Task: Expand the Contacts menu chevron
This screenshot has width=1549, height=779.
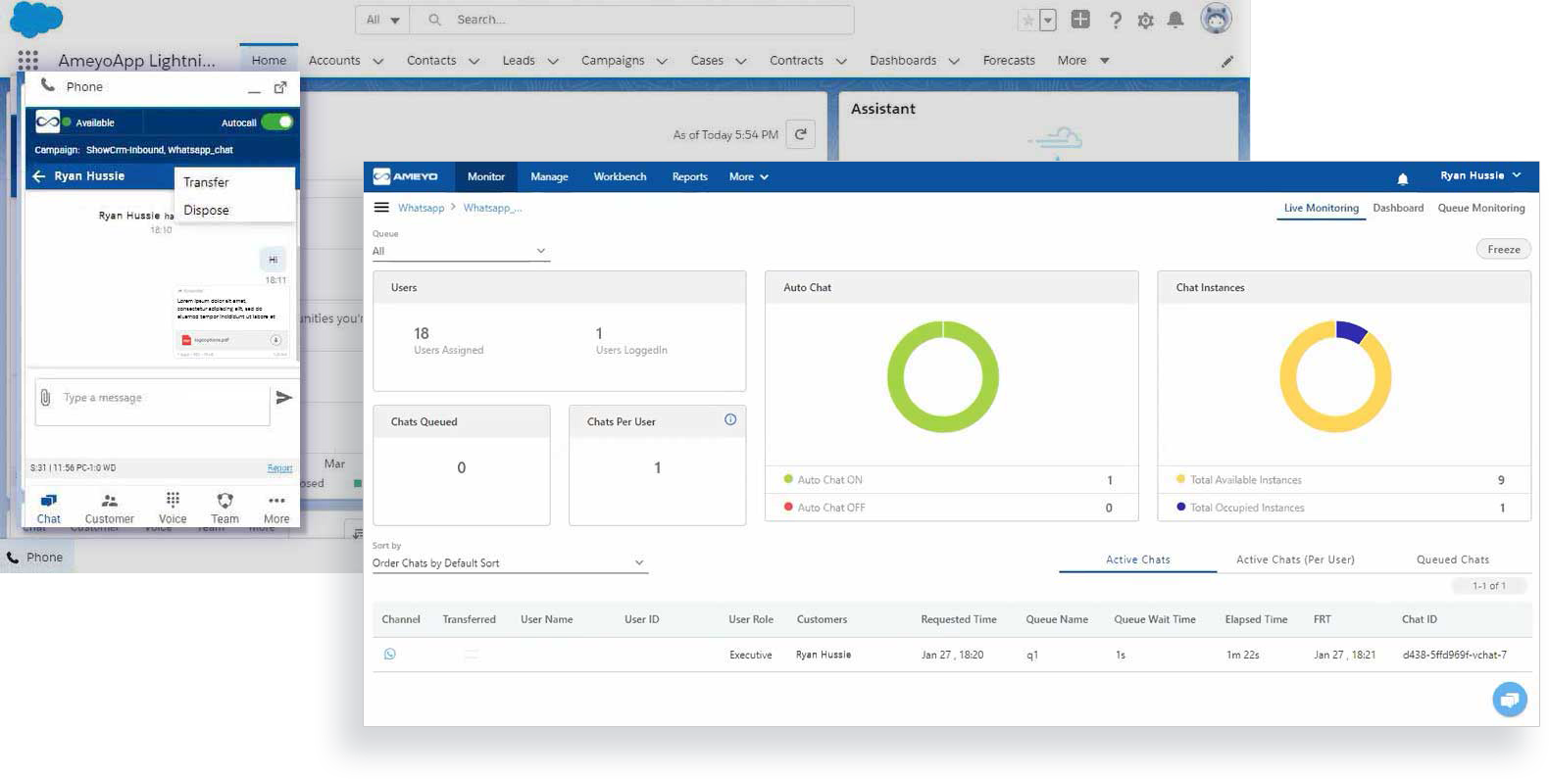Action: coord(475,61)
